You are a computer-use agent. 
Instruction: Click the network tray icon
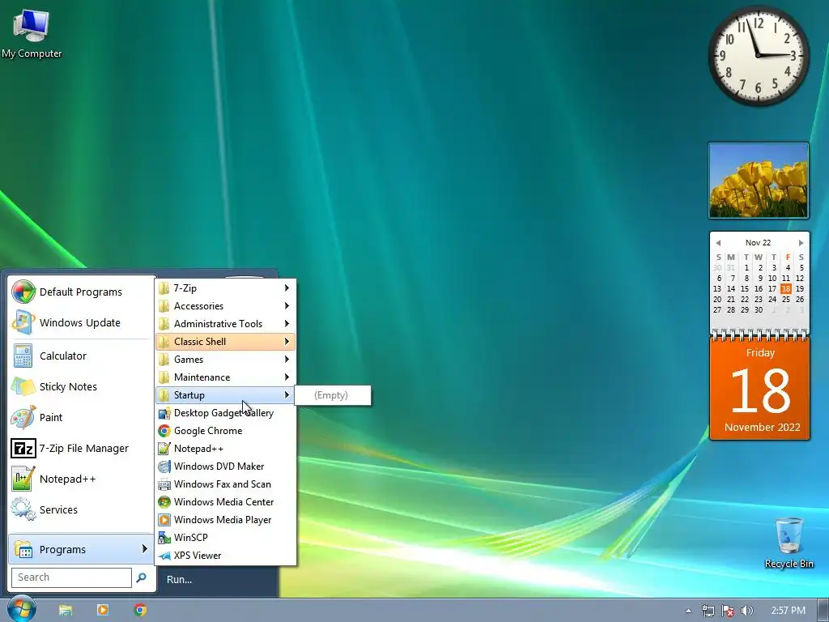[x=708, y=611]
